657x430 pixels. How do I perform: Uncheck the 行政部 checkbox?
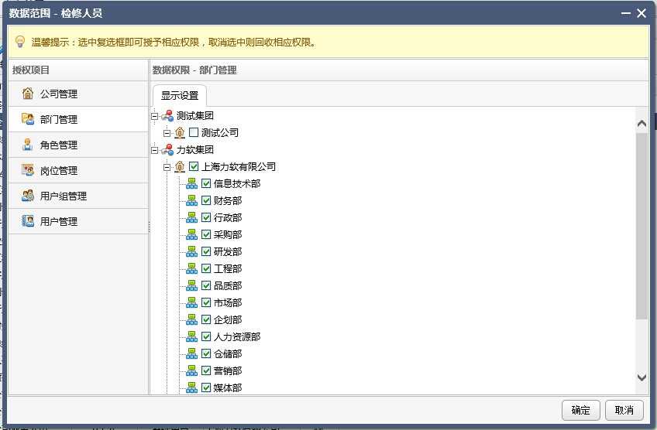(206, 217)
